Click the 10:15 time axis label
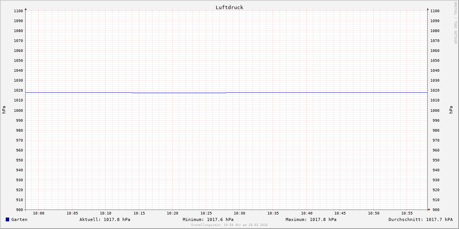 click(139, 213)
